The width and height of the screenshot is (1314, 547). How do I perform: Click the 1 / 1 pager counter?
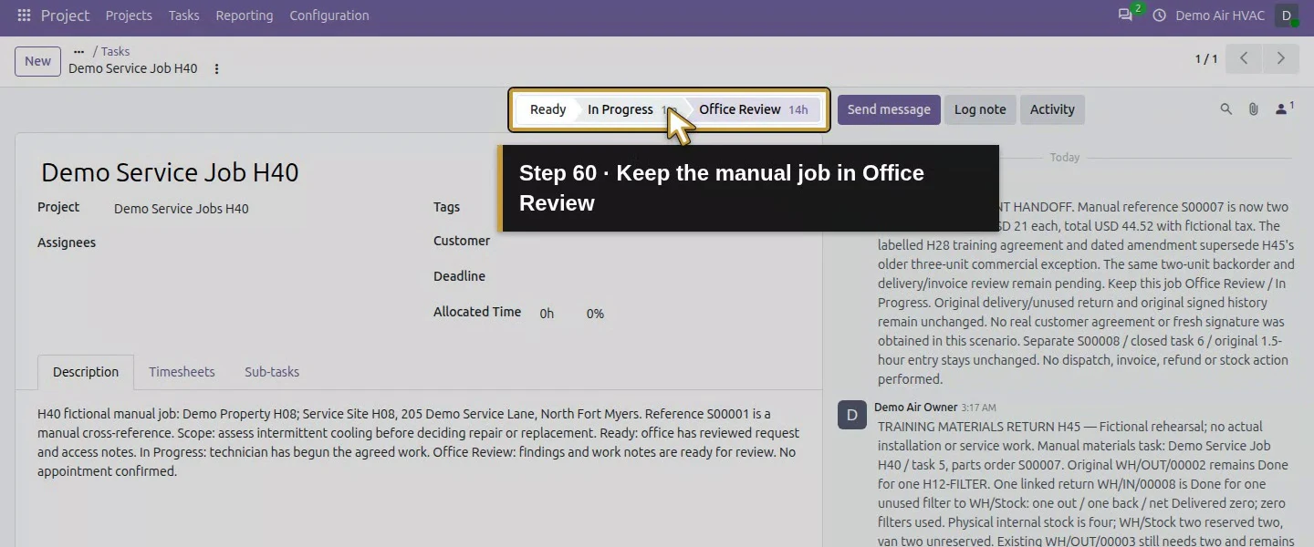(x=1206, y=59)
